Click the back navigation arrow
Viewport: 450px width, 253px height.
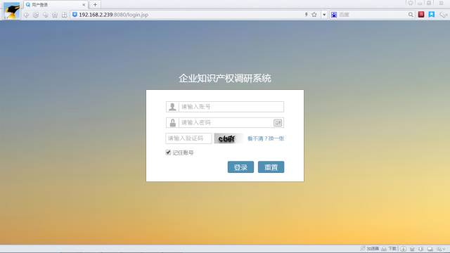27,15
